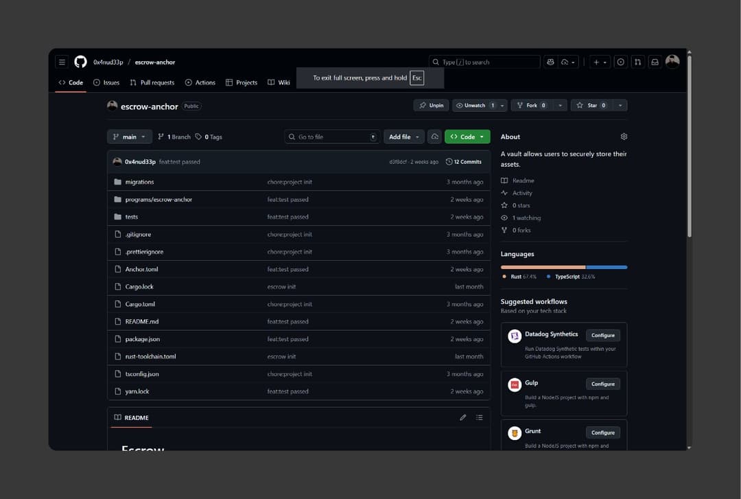Toggle Unpin for the escrow-anchor repo
This screenshot has width=741, height=499.
[431, 106]
